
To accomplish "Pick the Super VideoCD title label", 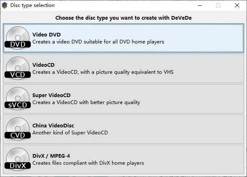I will click(x=51, y=95).
